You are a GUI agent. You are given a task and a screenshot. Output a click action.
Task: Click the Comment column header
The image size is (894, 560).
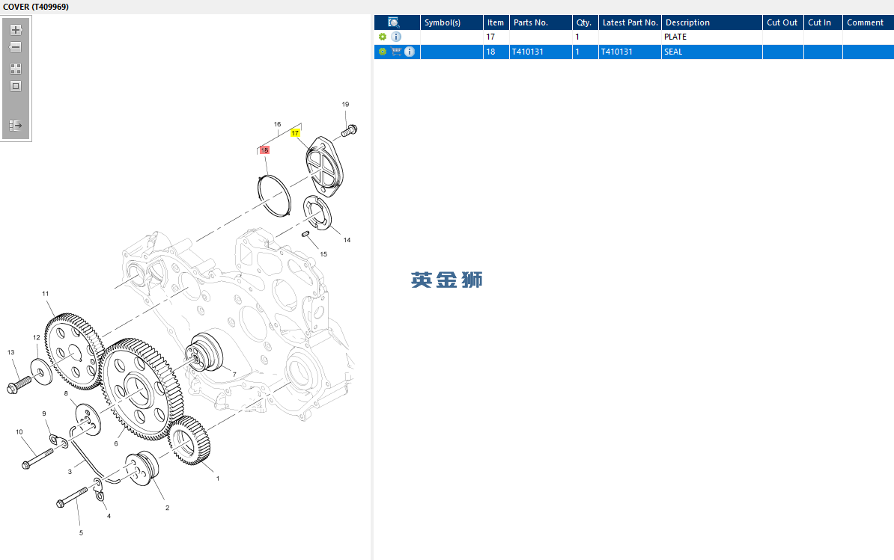[x=869, y=22]
